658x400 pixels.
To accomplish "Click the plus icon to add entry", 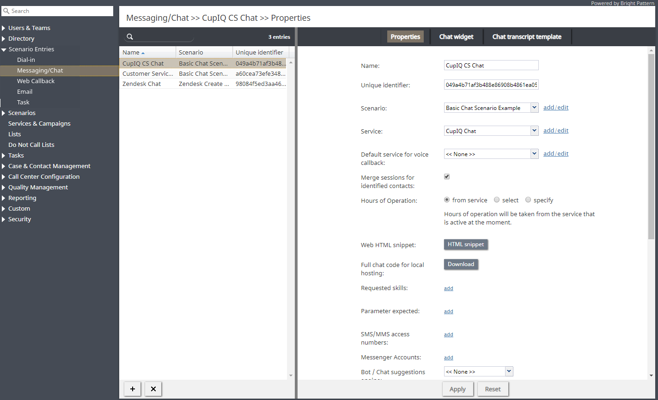I will (x=133, y=389).
